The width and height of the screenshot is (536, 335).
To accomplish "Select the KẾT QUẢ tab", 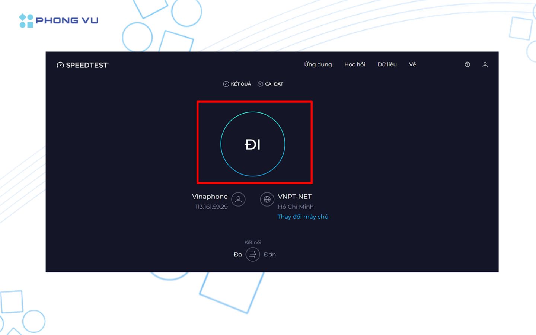I will [x=241, y=84].
